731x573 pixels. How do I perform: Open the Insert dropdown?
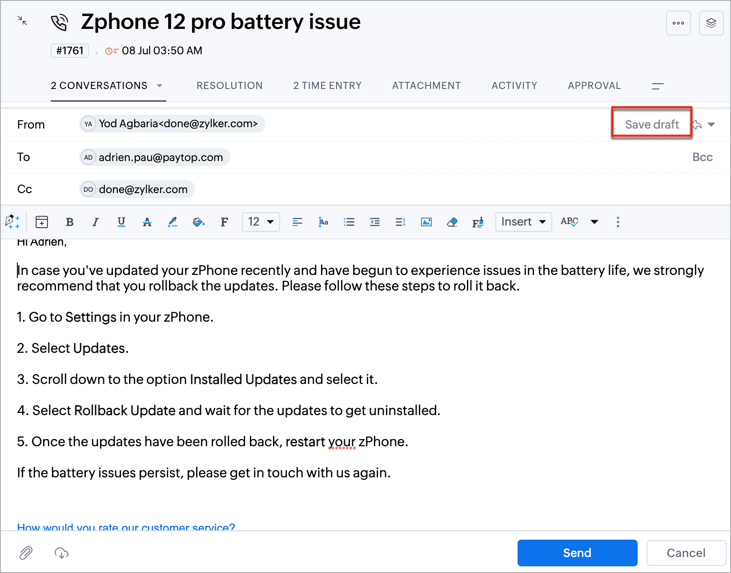(x=523, y=222)
